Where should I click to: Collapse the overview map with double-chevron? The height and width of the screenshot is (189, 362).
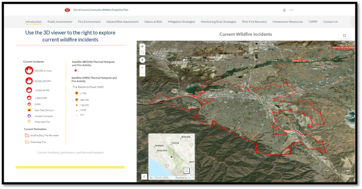pyautogui.click(x=144, y=177)
